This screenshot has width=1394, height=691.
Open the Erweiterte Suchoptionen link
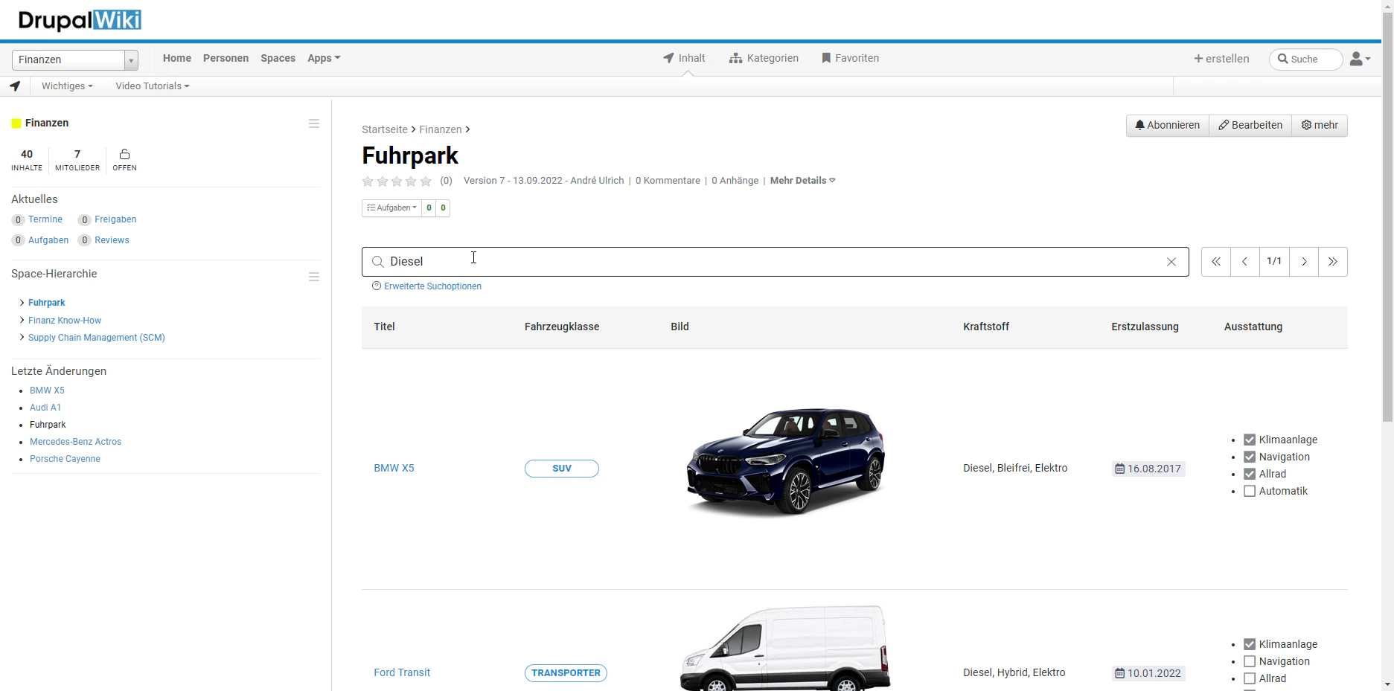click(x=433, y=286)
